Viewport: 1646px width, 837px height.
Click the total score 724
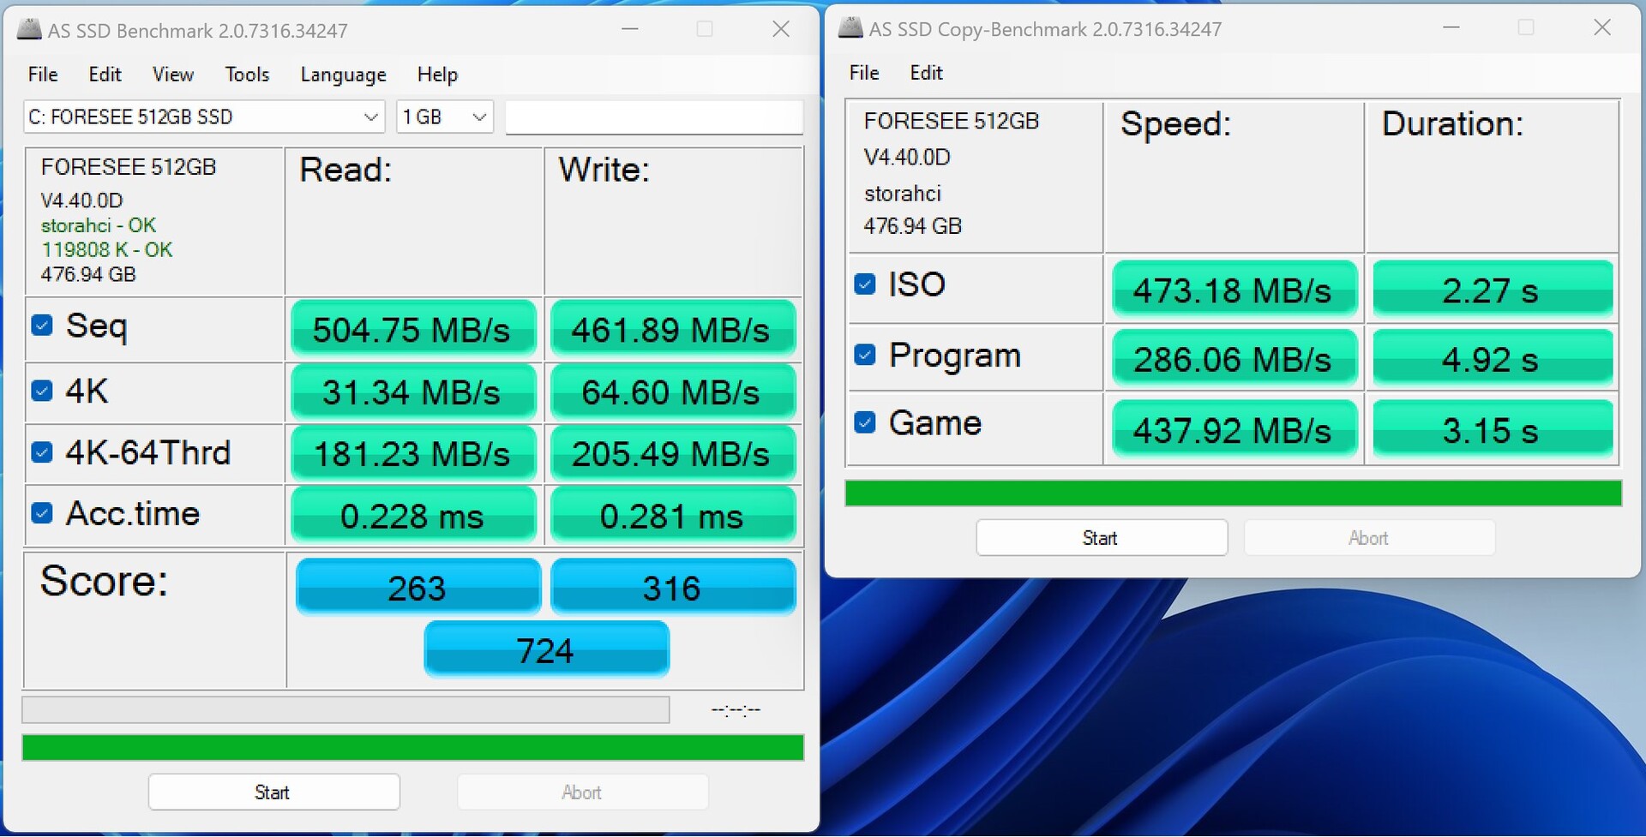click(546, 649)
